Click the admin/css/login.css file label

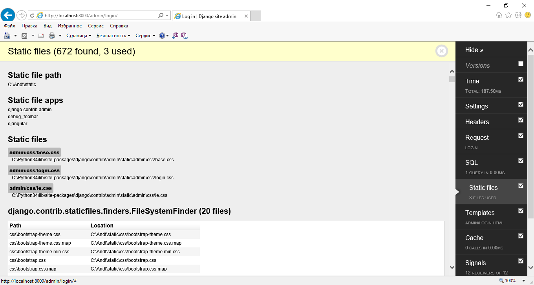tap(35, 170)
